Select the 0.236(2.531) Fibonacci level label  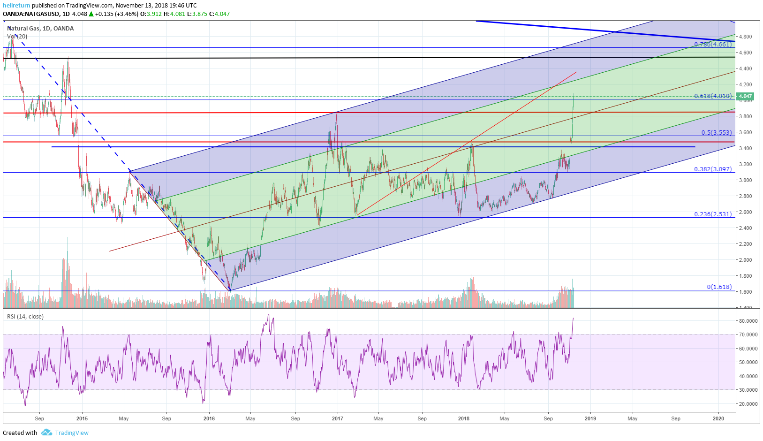point(713,214)
